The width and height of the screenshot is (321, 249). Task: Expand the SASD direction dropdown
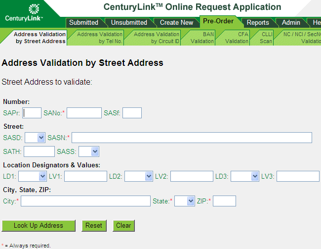pos(35,138)
